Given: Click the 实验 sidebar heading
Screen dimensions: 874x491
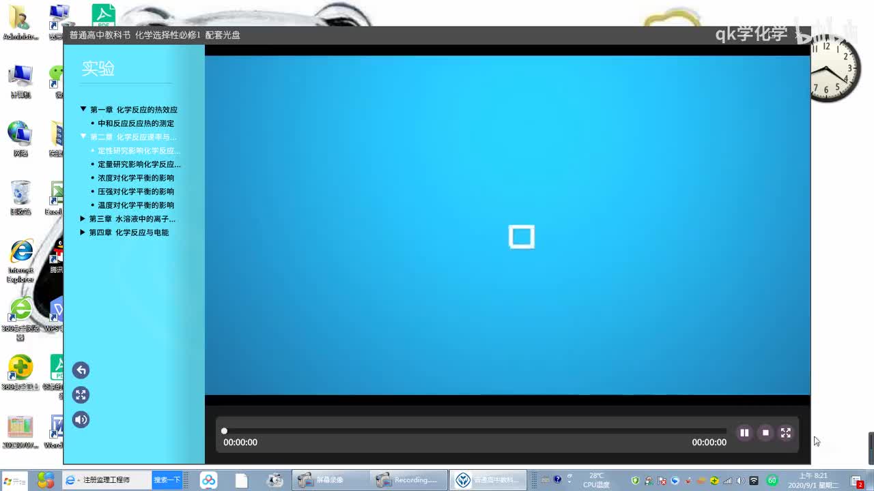Looking at the screenshot, I should click(98, 68).
